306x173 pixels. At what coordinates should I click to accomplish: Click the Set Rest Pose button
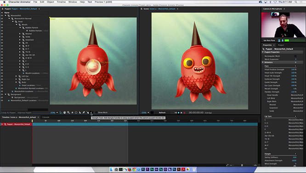[269, 40]
